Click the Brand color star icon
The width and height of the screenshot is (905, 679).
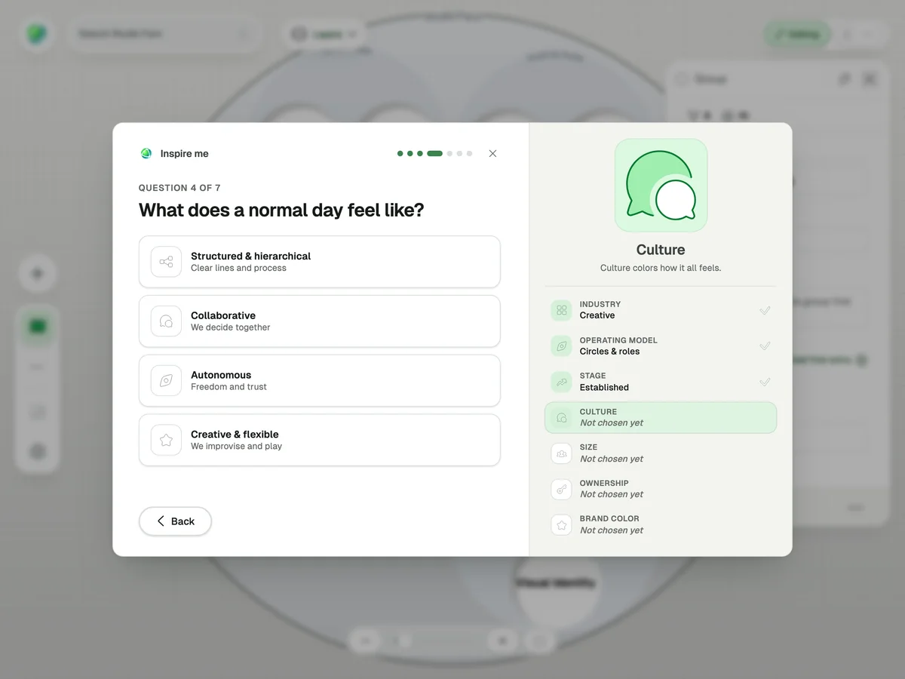coord(561,524)
